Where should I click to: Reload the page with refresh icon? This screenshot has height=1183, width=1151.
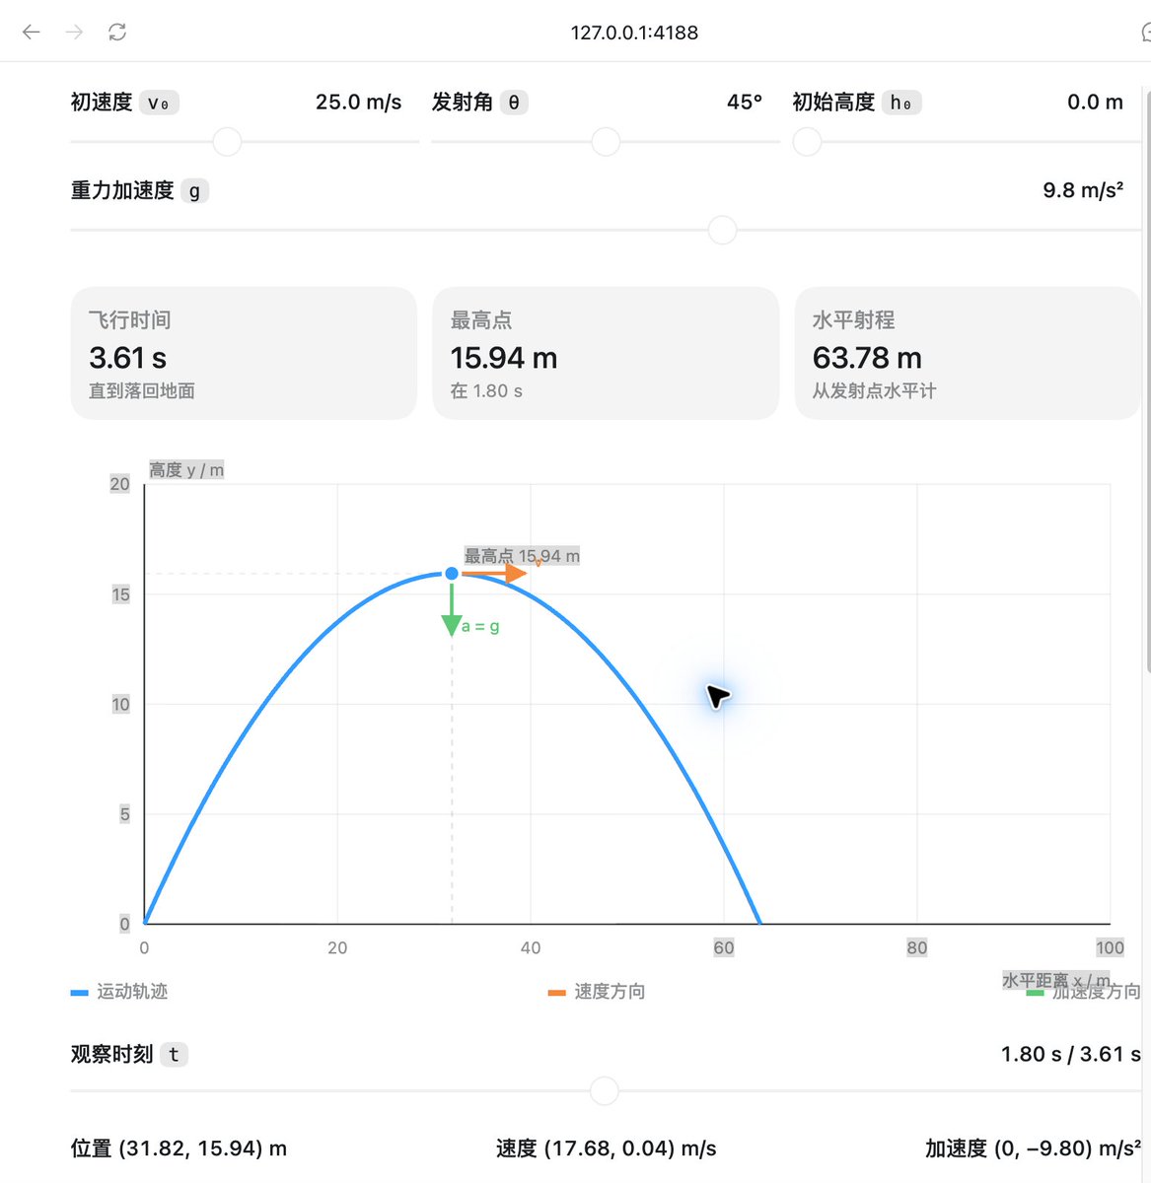click(x=117, y=33)
